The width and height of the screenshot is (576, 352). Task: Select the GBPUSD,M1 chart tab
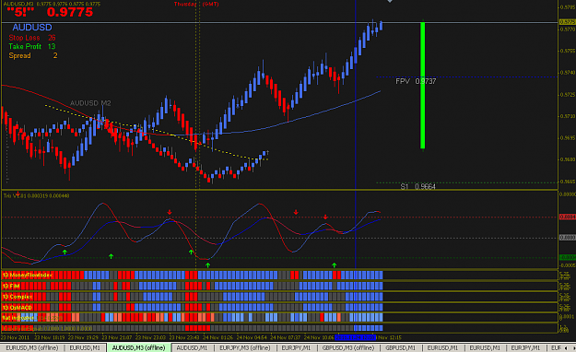tap(400, 347)
